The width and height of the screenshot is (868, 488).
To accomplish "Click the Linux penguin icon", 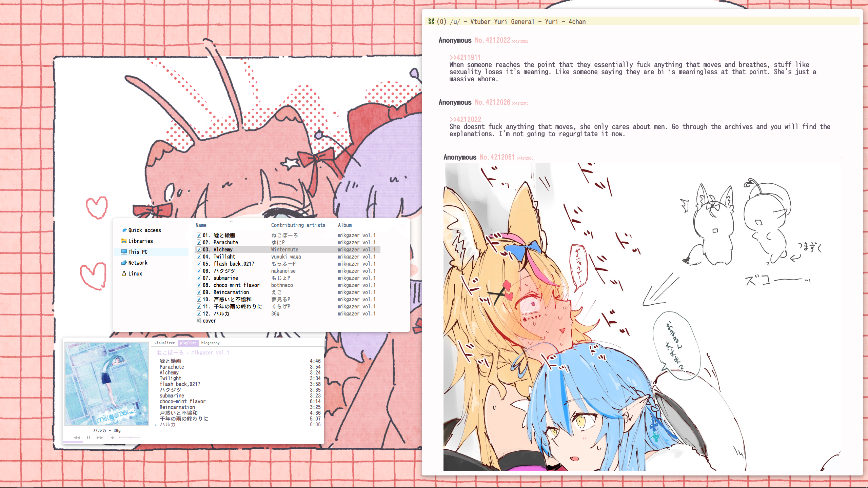I will 124,273.
